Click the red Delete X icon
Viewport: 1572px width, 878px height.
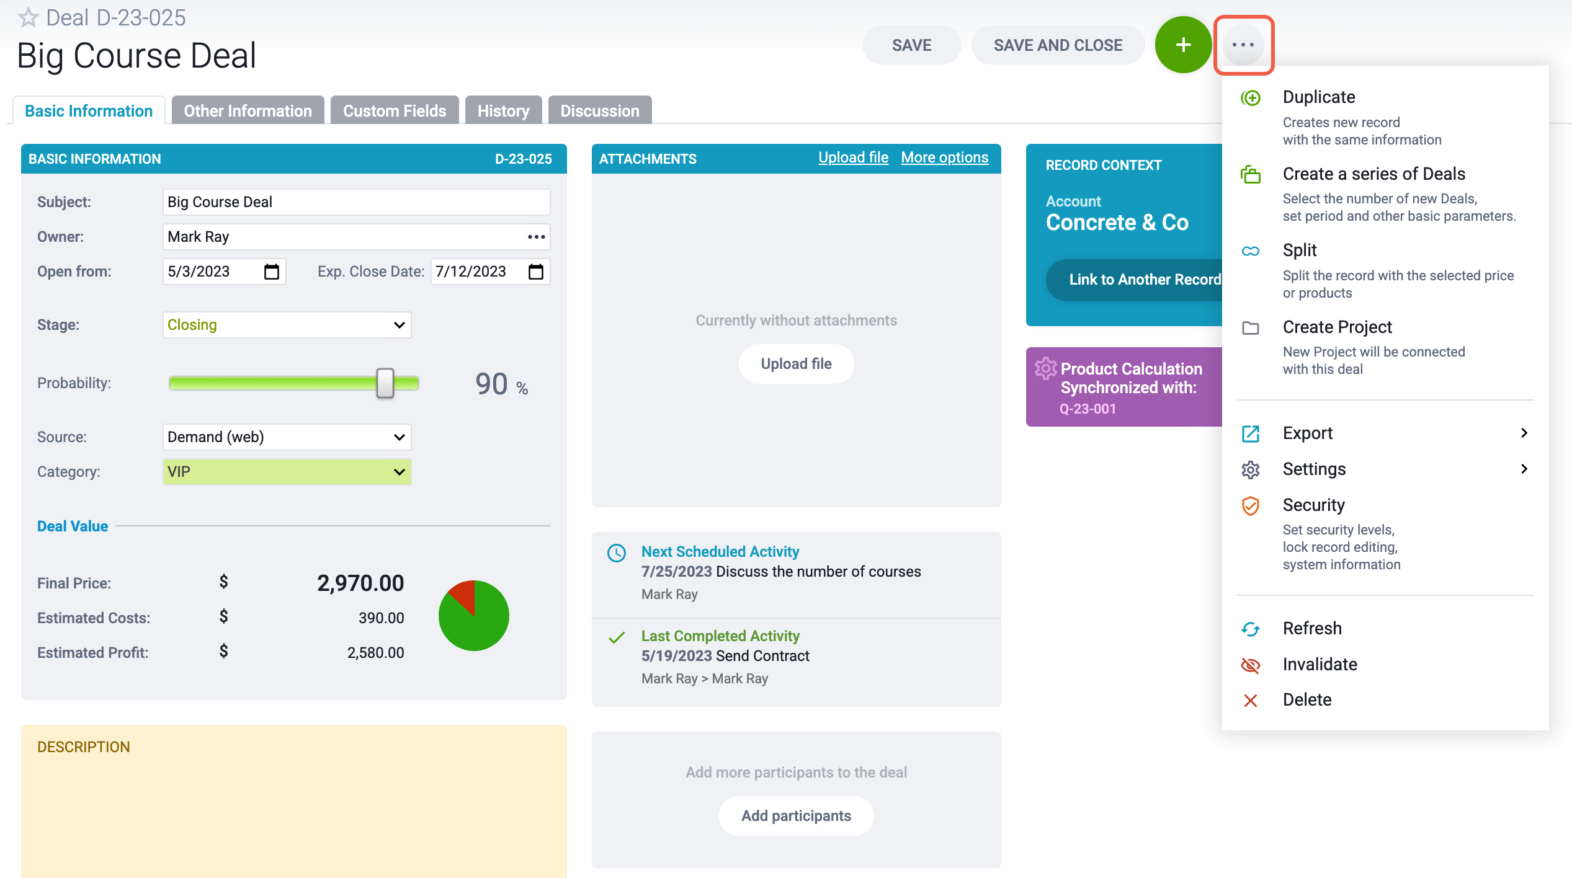[x=1251, y=700]
